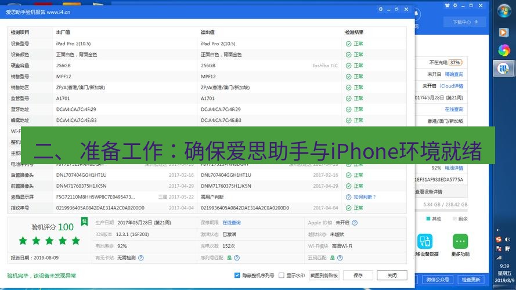Open 下载中心 in the main window
The height and width of the screenshot is (290, 516).
(465, 23)
